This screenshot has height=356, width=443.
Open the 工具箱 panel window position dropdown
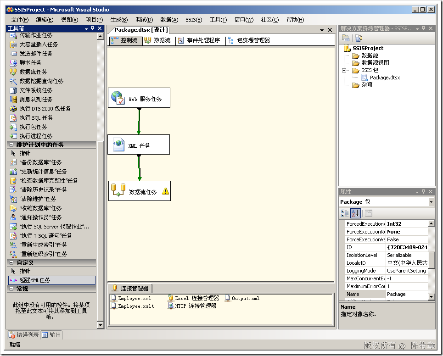[86, 29]
